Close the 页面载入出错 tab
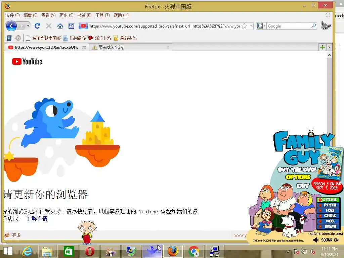 click(x=168, y=47)
